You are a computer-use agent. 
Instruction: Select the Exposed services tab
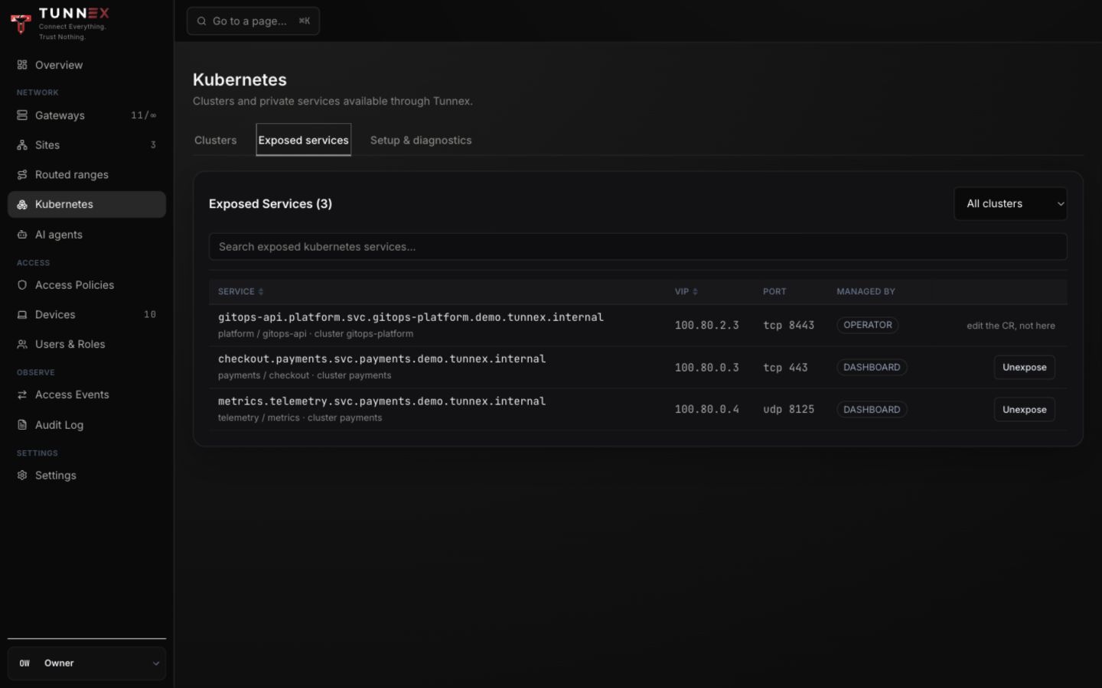303,141
